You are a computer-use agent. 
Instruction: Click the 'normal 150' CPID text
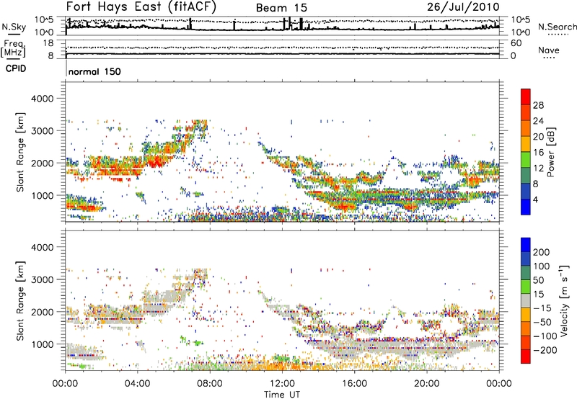(x=94, y=71)
